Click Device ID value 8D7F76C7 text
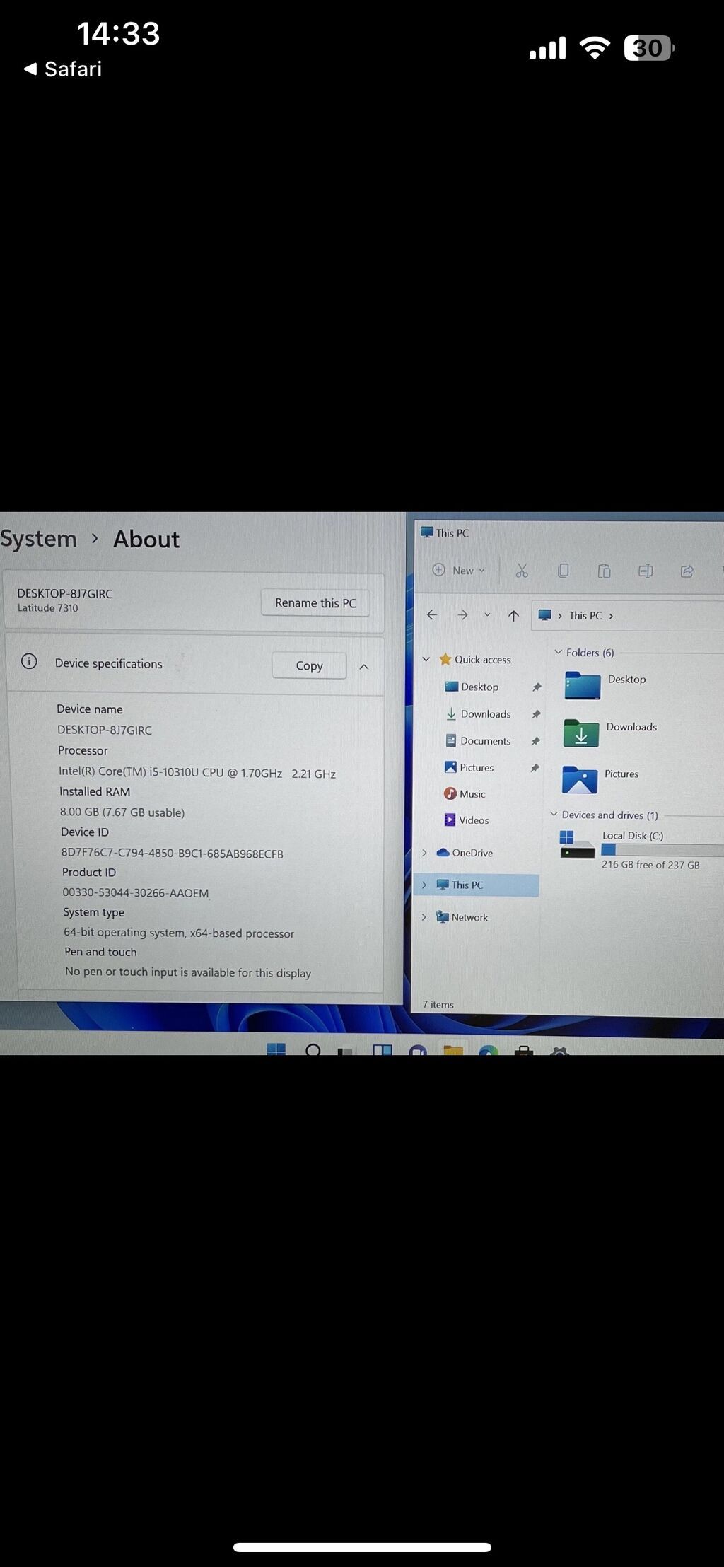Image resolution: width=724 pixels, height=1567 pixels. (172, 854)
